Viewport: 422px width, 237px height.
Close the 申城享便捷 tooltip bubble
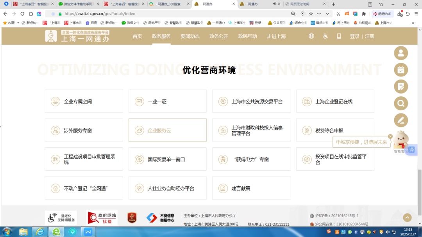[390, 136]
